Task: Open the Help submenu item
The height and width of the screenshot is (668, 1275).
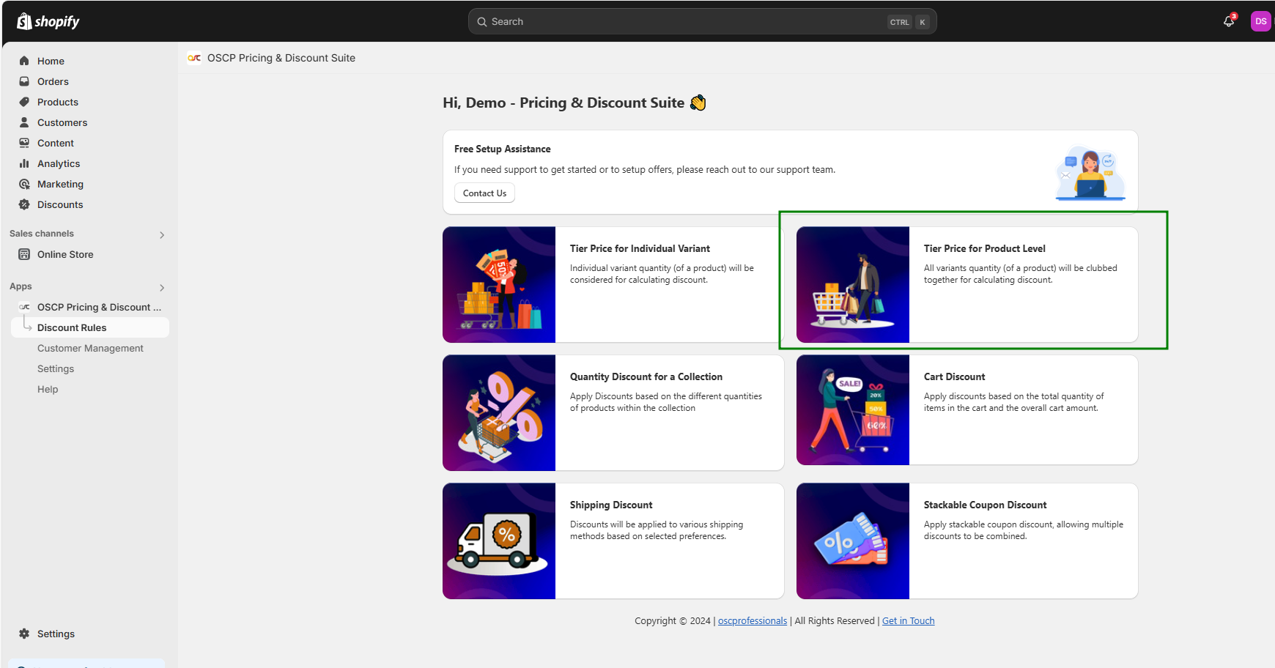Action: click(x=48, y=389)
